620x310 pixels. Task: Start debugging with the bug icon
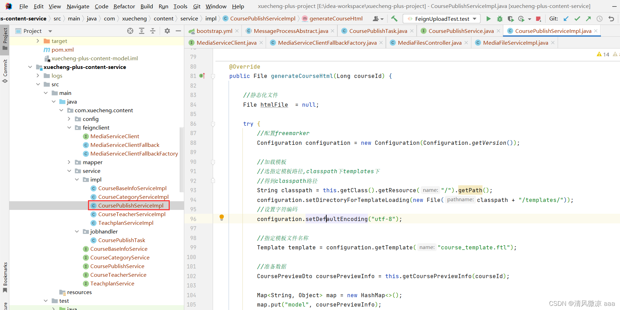499,19
